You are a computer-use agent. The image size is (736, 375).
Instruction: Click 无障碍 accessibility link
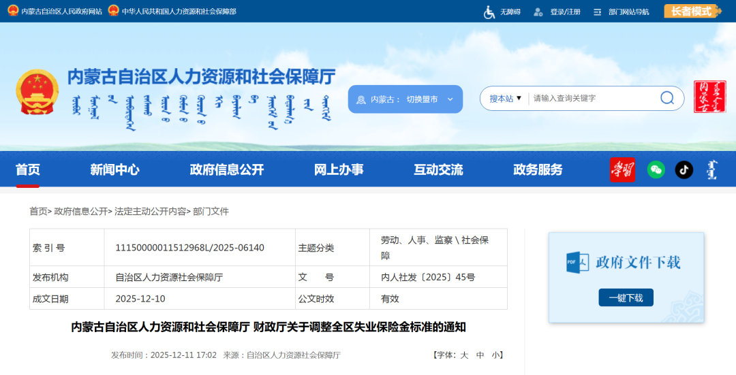510,12
